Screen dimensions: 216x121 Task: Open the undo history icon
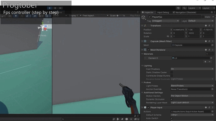[178, 8]
